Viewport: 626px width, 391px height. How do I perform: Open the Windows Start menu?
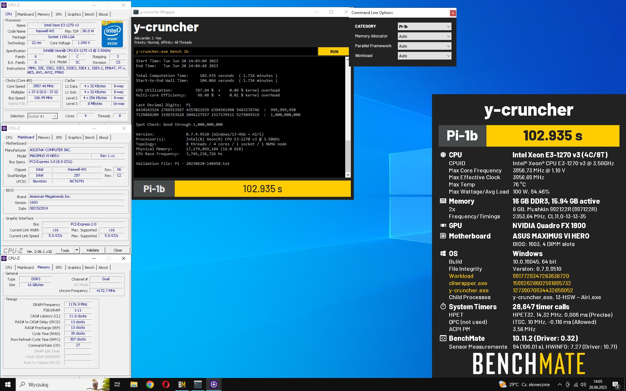pyautogui.click(x=8, y=384)
